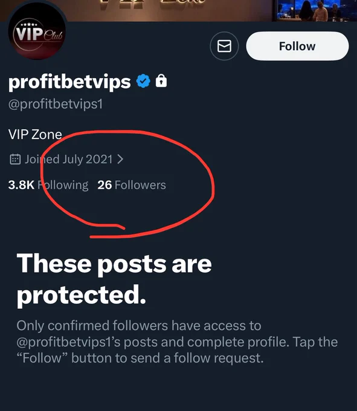This screenshot has height=411, width=357.
Task: Tap 'Only confirmed followers' notice text
Action: click(x=139, y=326)
